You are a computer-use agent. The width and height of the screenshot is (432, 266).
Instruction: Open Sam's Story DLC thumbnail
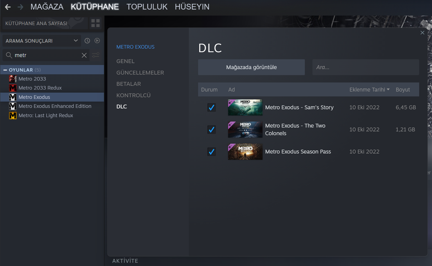point(245,107)
